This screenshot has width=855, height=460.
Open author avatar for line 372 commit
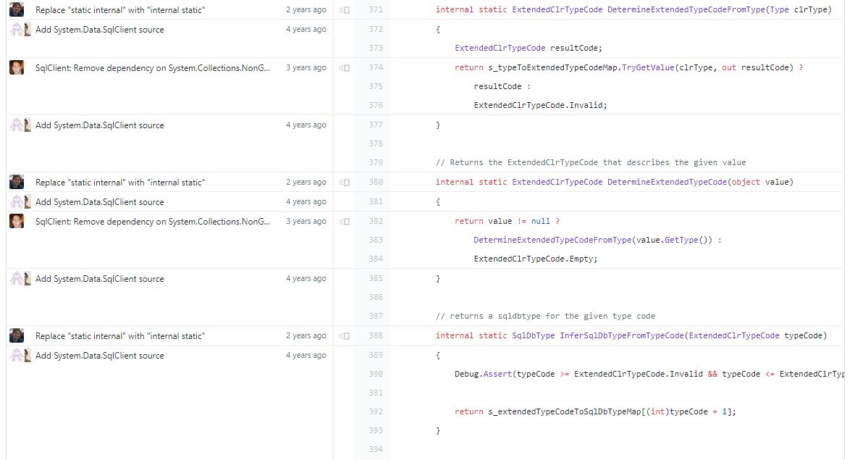20,30
